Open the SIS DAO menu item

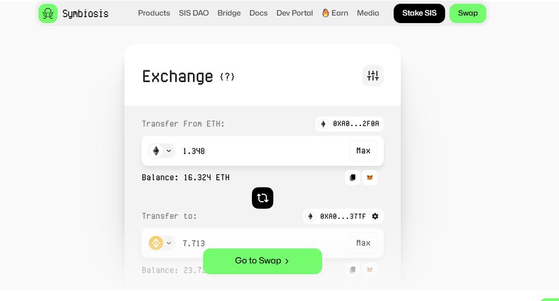(x=193, y=13)
